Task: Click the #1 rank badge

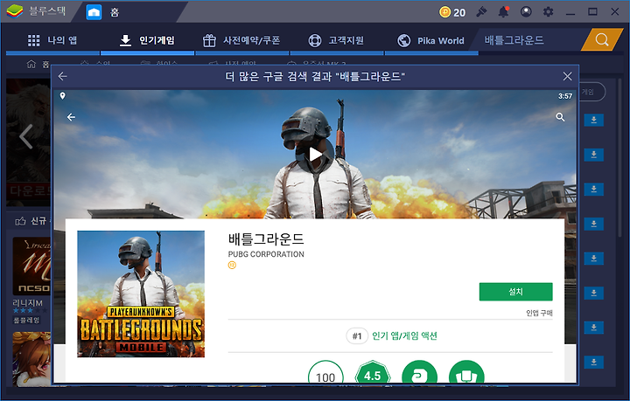Action: point(357,336)
